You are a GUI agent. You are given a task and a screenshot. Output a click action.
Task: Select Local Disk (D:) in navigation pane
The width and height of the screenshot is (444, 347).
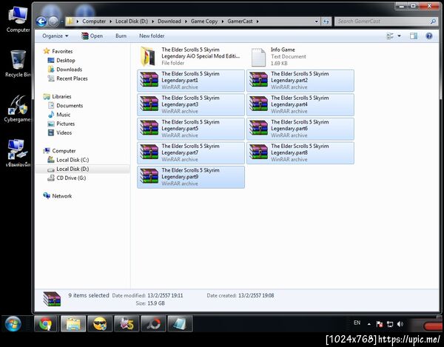[x=68, y=169]
